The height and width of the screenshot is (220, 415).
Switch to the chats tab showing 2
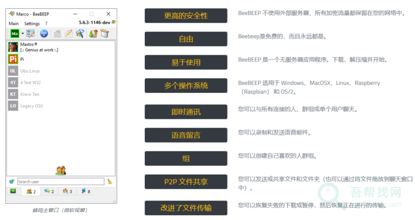49,191
